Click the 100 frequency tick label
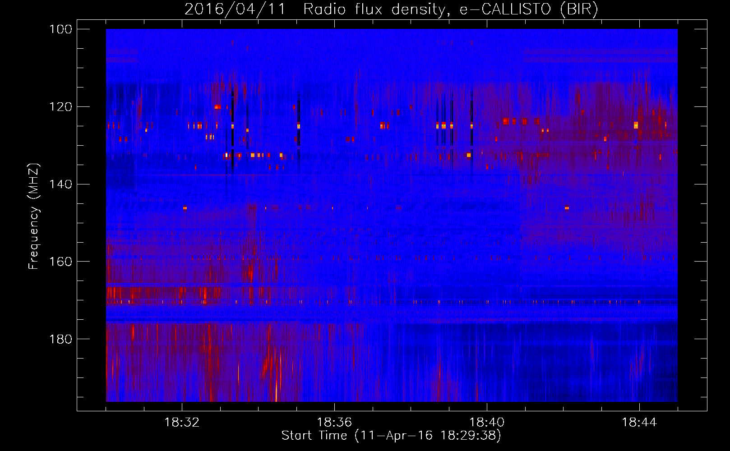The image size is (730, 451). [61, 29]
